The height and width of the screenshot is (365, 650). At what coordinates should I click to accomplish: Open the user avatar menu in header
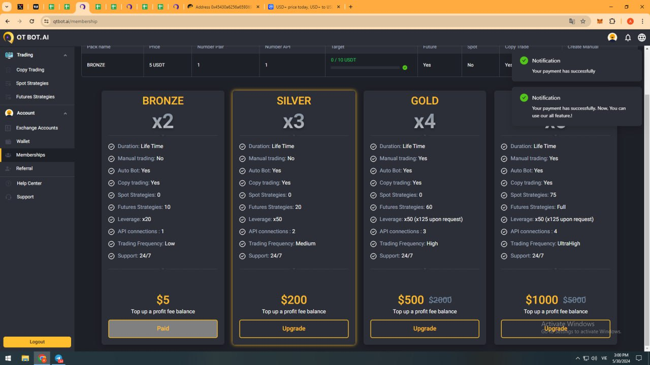click(612, 38)
